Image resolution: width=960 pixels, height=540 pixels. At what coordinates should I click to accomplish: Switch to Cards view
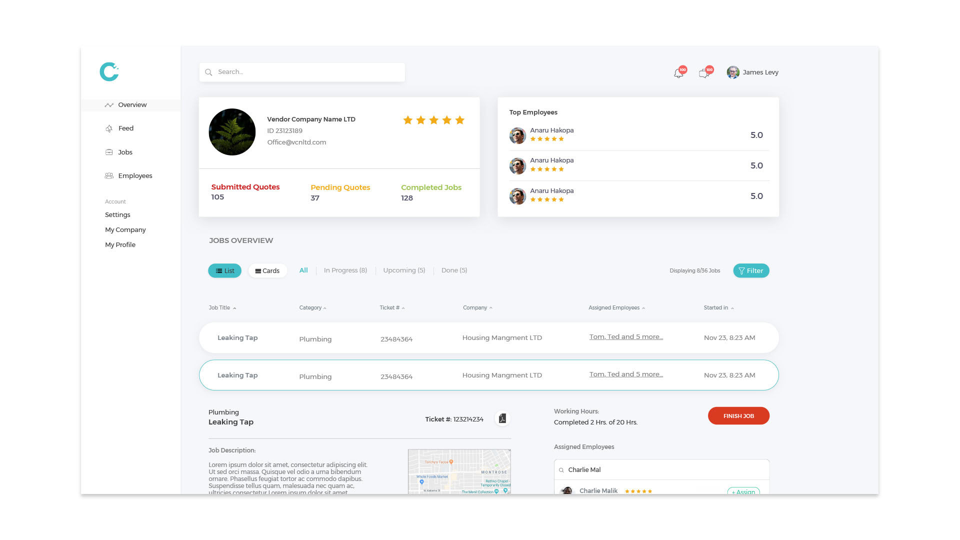(x=267, y=271)
